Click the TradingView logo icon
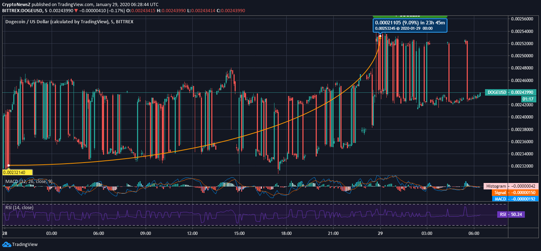The image size is (541, 251). [6, 244]
